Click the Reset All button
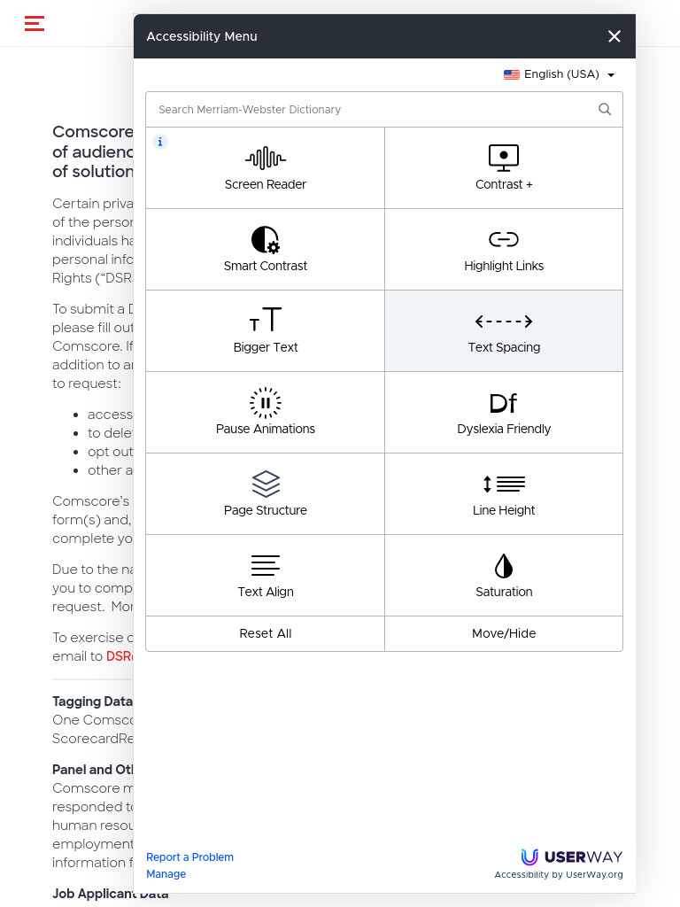Screen dimensions: 680x907 (265, 634)
